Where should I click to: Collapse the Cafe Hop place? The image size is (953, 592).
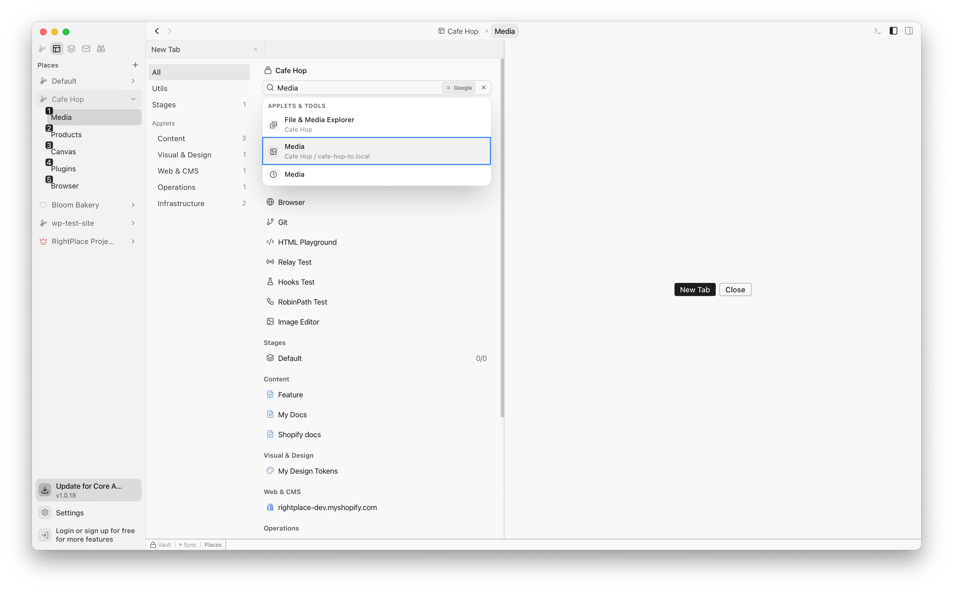(133, 99)
